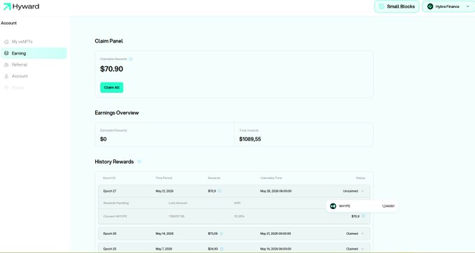
Task: Click the Convert-WHYPE rewards handling cell
Action: pyautogui.click(x=115, y=217)
